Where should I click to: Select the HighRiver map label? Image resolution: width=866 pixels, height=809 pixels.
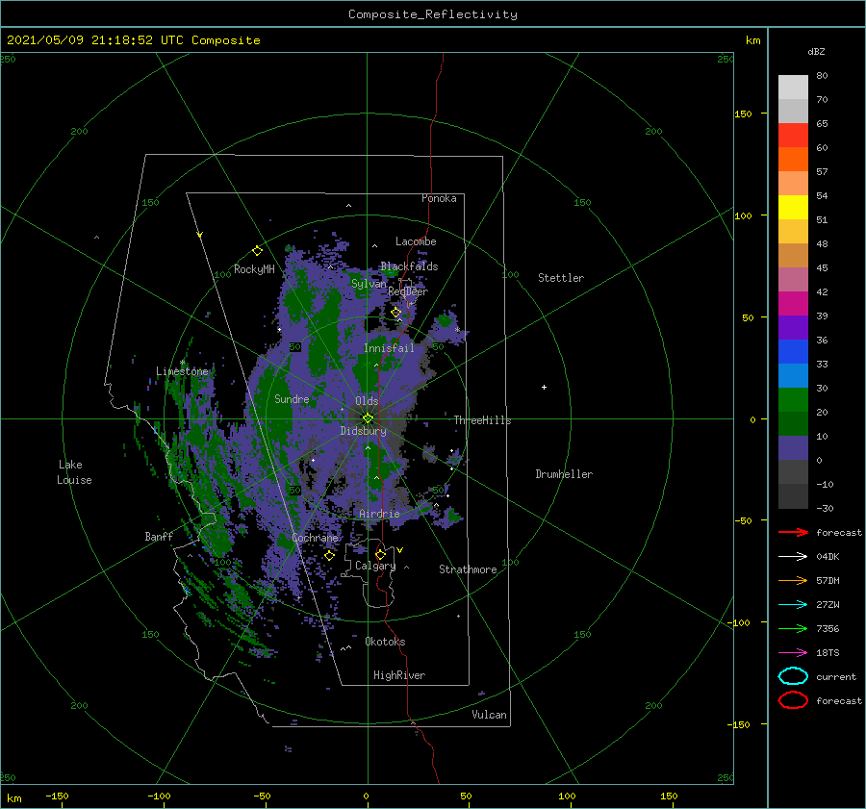click(x=399, y=675)
